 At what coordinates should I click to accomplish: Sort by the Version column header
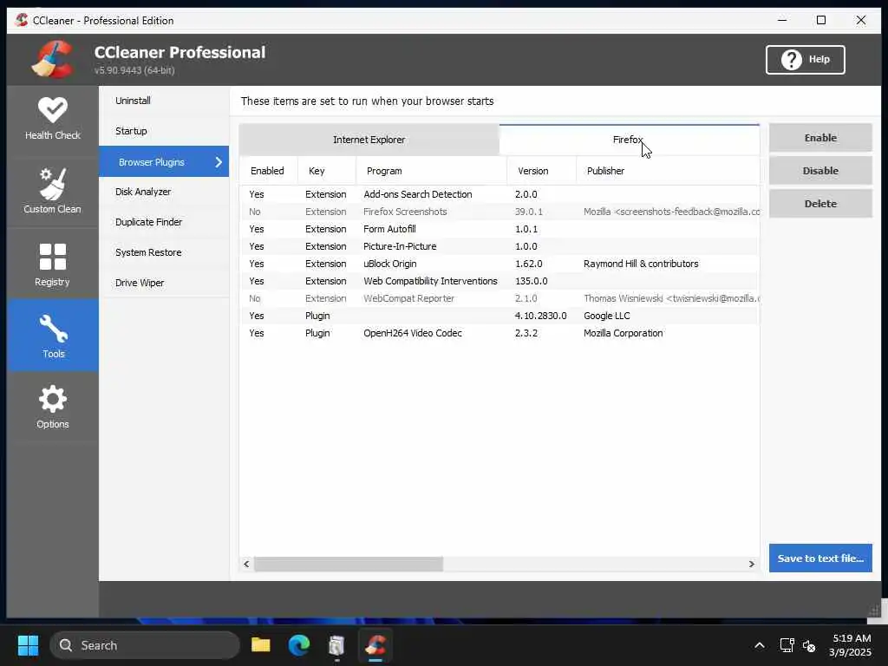[x=541, y=171]
